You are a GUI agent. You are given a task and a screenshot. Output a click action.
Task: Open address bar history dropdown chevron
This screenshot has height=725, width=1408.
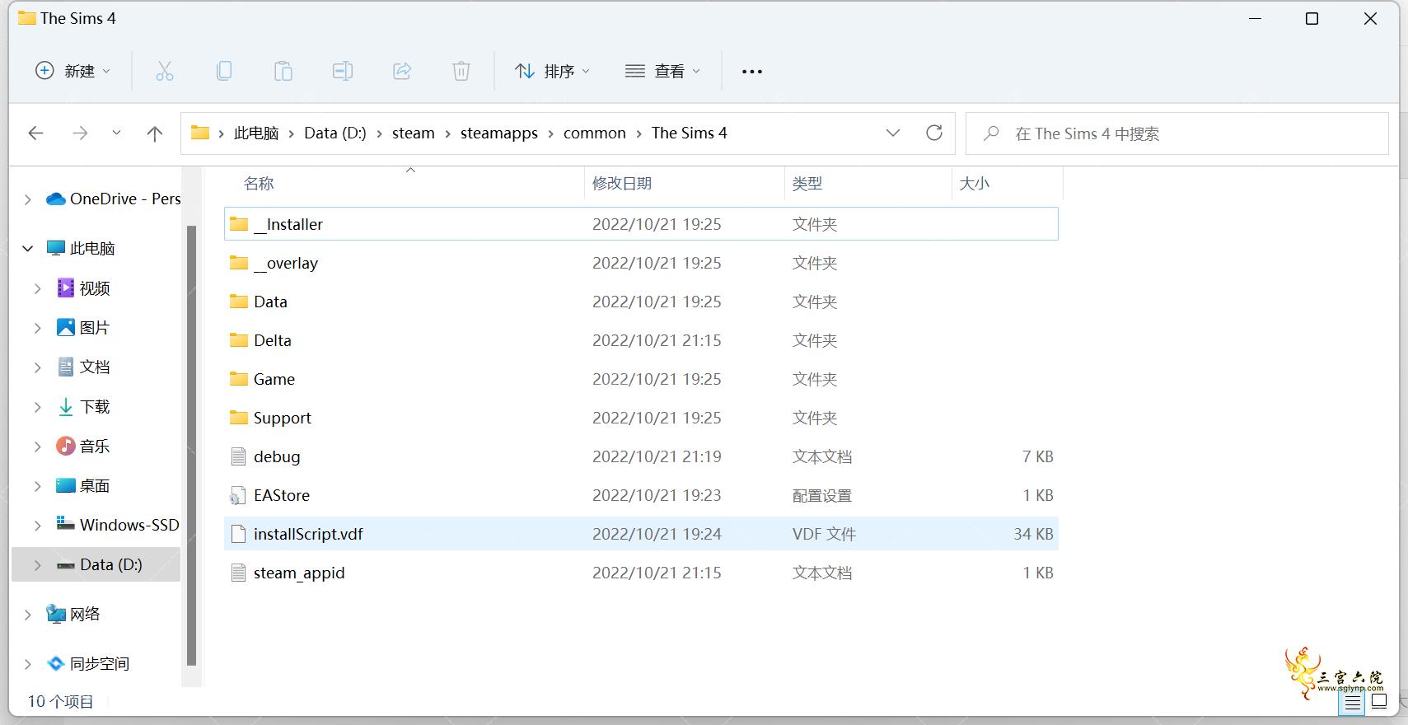[x=893, y=133]
